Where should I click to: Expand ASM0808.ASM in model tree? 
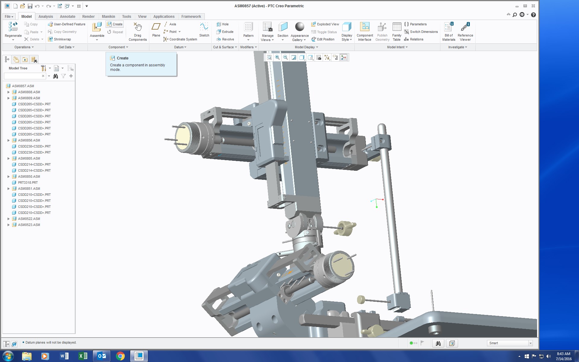coord(8,92)
